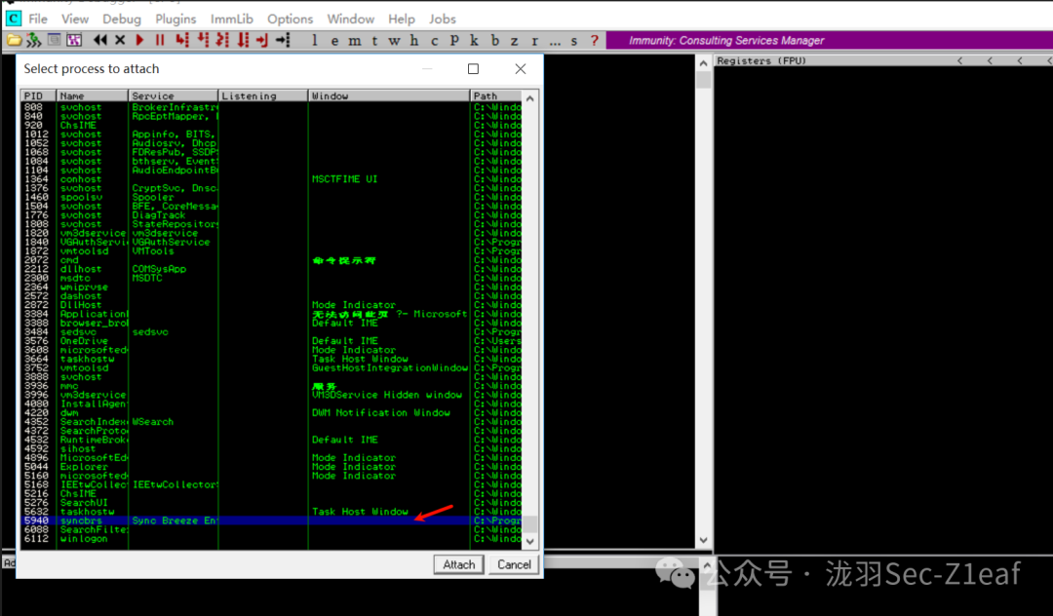The height and width of the screenshot is (616, 1053).
Task: Show windows list with 'w' letter
Action: point(394,40)
